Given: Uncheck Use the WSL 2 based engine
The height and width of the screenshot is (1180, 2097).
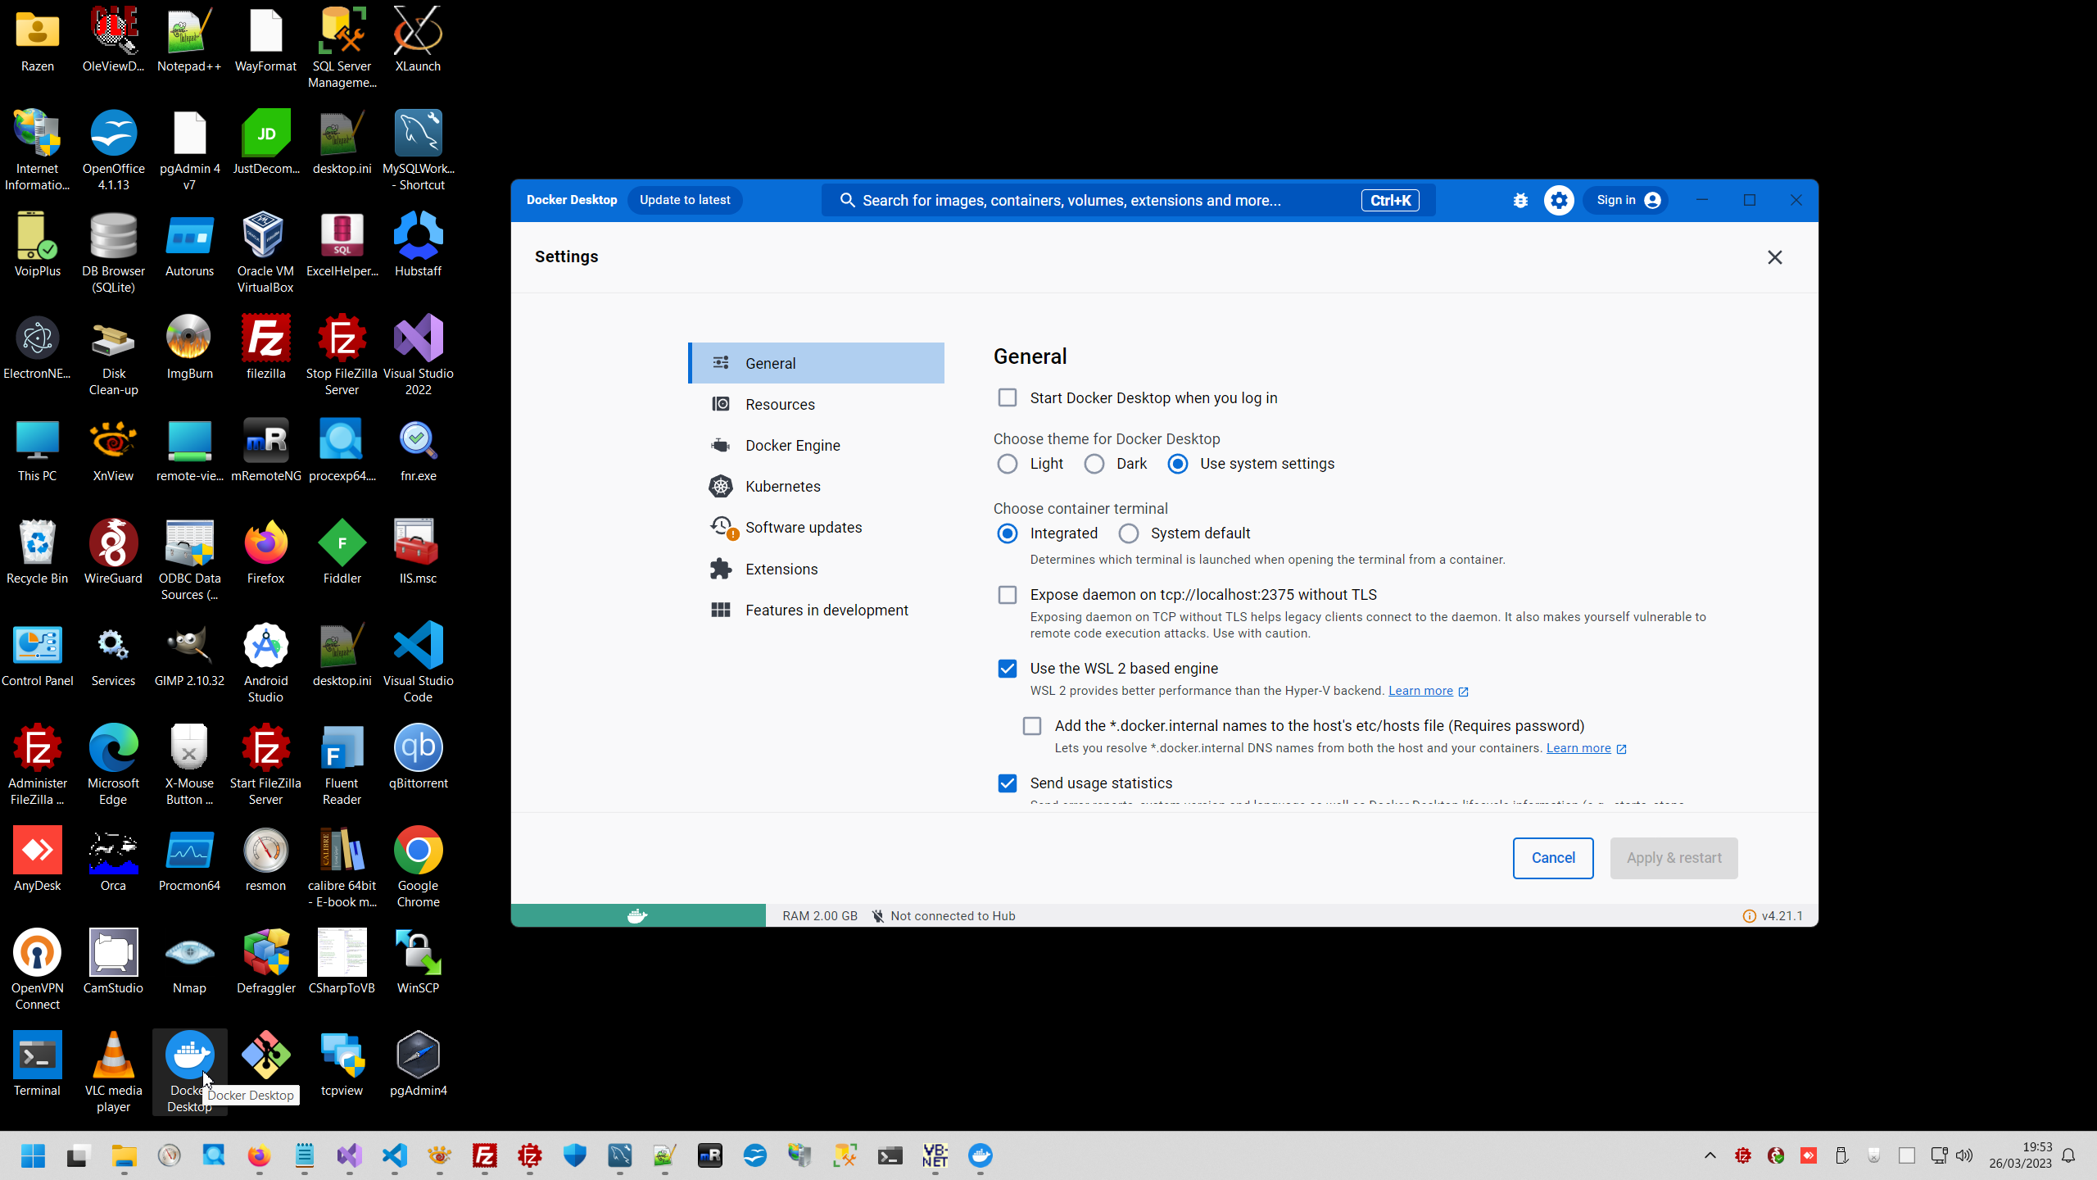Looking at the screenshot, I should click(x=1007, y=669).
